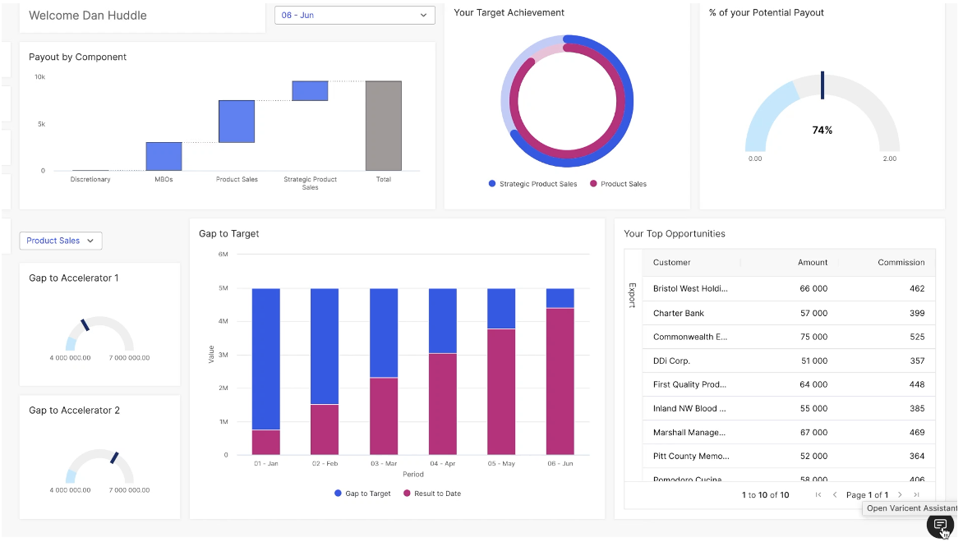This screenshot has height=542, width=963.
Task: Expand the chevron on the month selector
Action: click(422, 15)
